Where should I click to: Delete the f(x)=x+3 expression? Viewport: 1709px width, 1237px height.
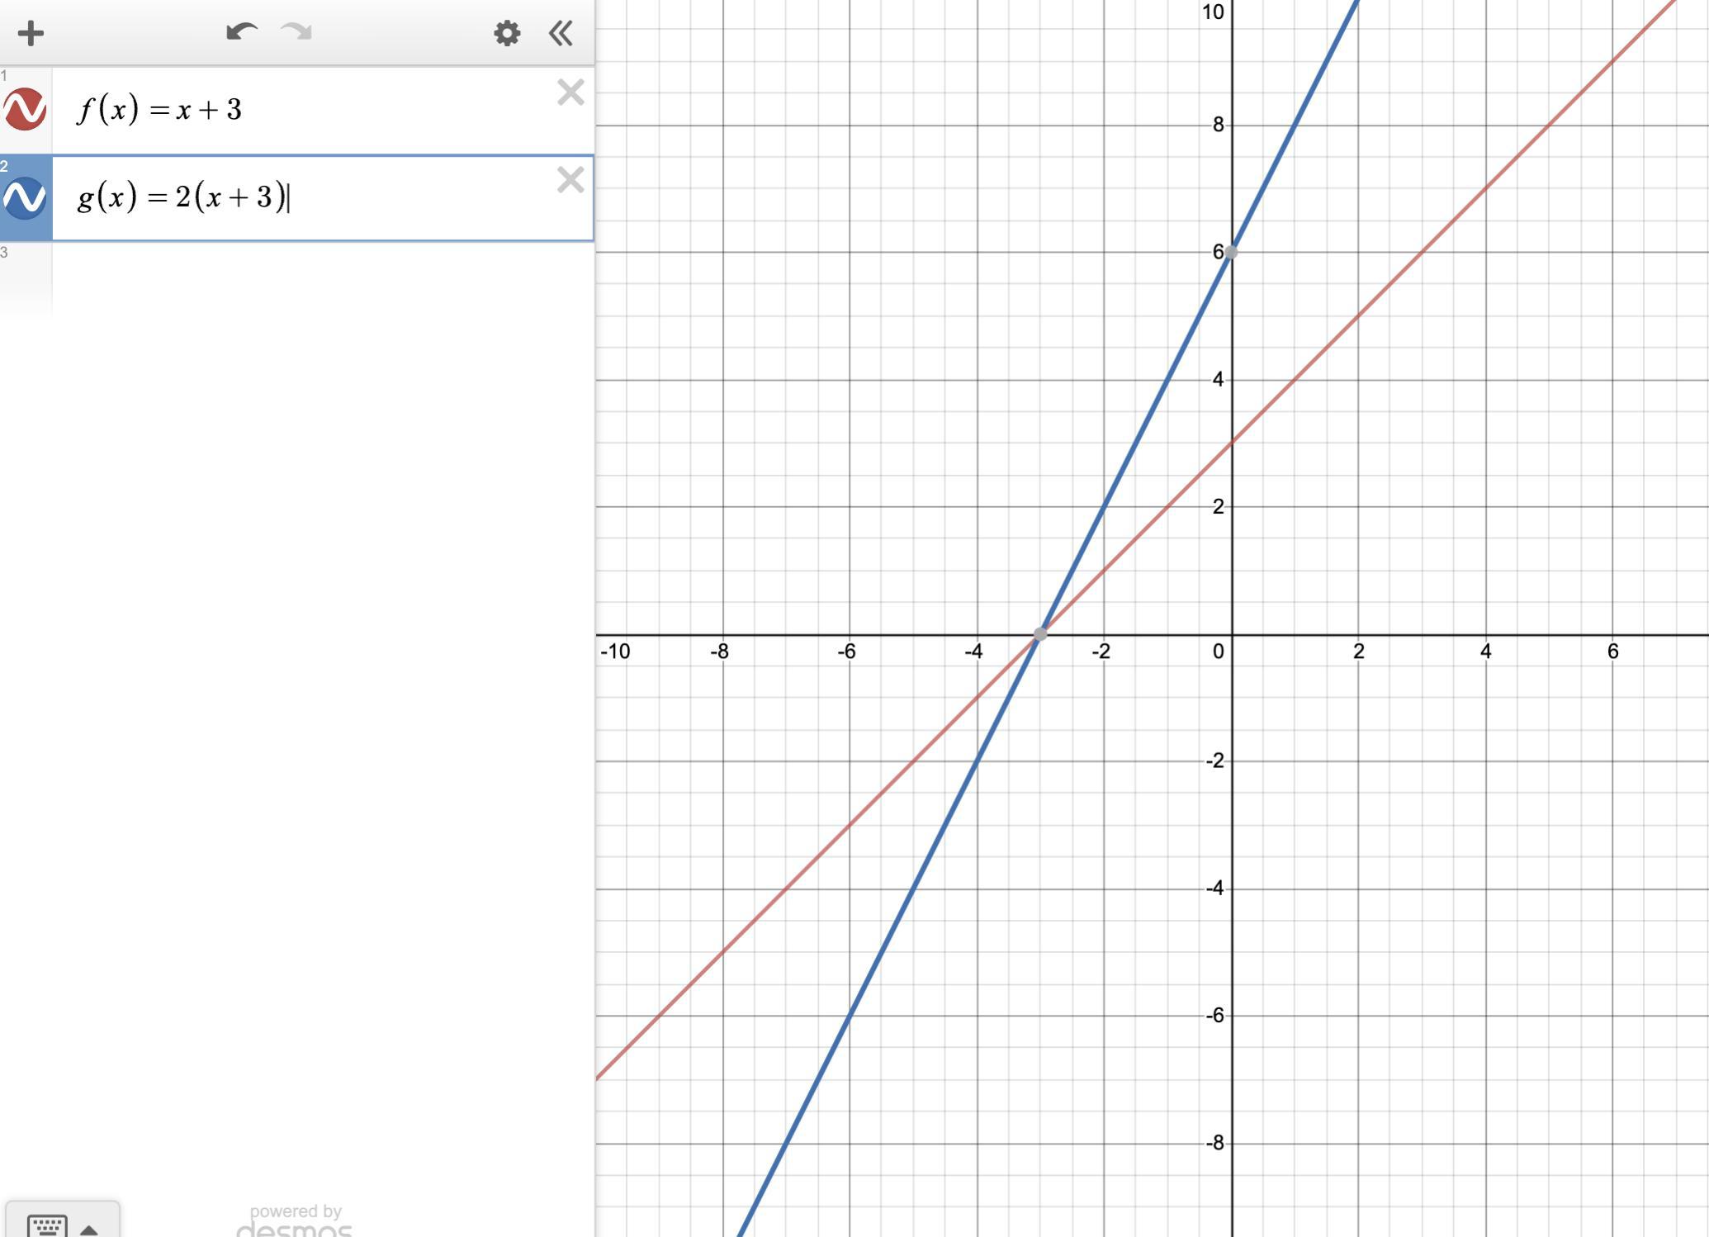[x=570, y=92]
